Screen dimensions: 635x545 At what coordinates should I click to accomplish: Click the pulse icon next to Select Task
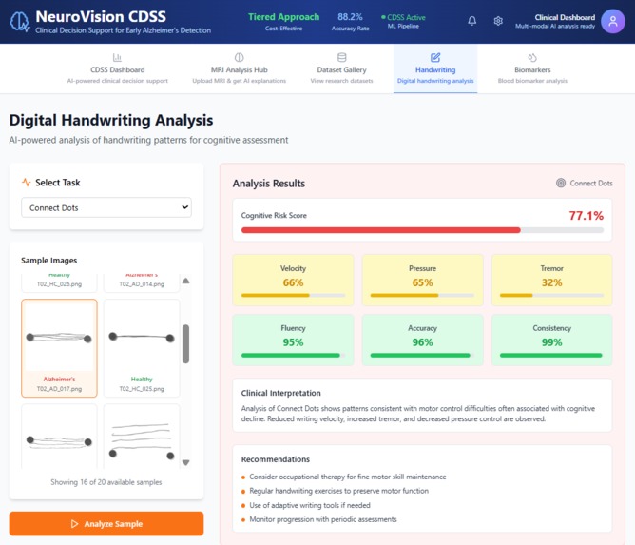pos(27,183)
